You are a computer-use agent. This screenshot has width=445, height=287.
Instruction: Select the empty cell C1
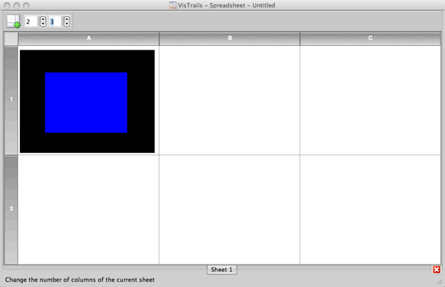370,100
